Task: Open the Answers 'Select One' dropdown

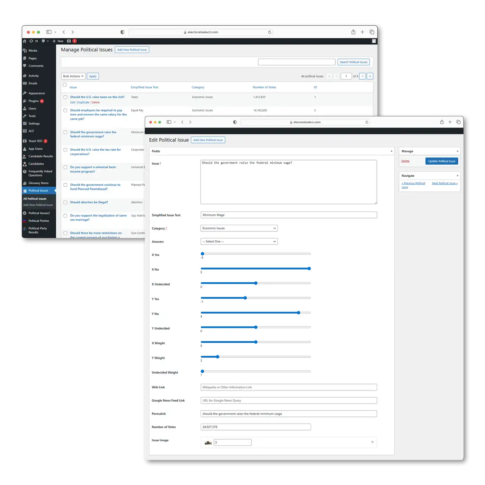Action: pyautogui.click(x=239, y=241)
